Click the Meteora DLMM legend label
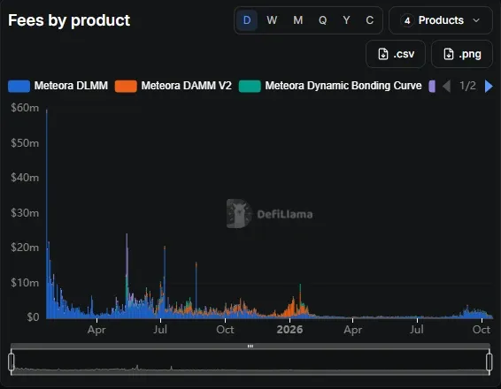This screenshot has width=501, height=389. click(x=71, y=86)
